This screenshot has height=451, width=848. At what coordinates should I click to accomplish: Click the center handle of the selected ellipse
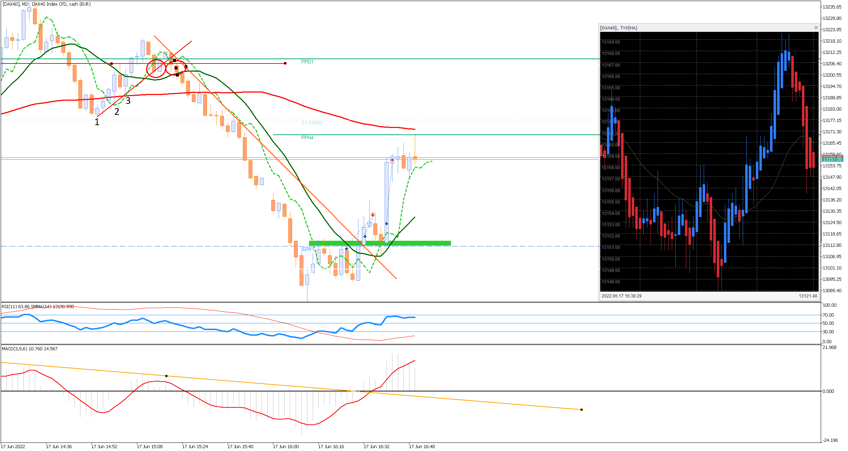tap(176, 68)
